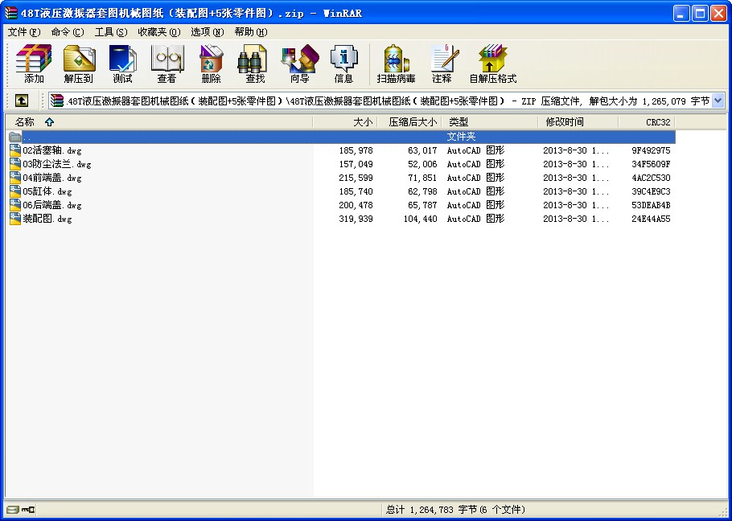Viewport: 732px width, 521px height.
Task: Click the 03防尘法兰.dwg file icon
Action: pos(15,164)
